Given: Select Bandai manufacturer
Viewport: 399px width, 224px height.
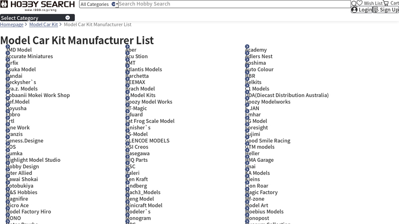Looking at the screenshot, I should [14, 76].
